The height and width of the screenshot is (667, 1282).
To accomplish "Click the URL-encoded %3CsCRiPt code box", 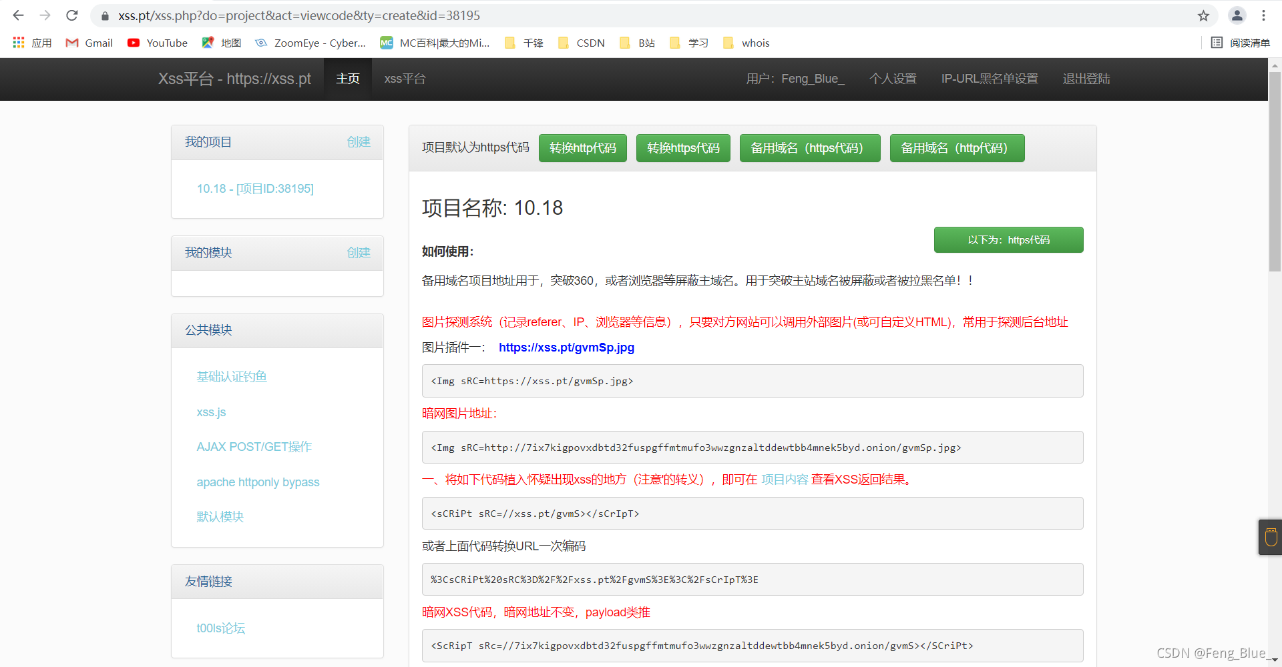I will pyautogui.click(x=753, y=580).
